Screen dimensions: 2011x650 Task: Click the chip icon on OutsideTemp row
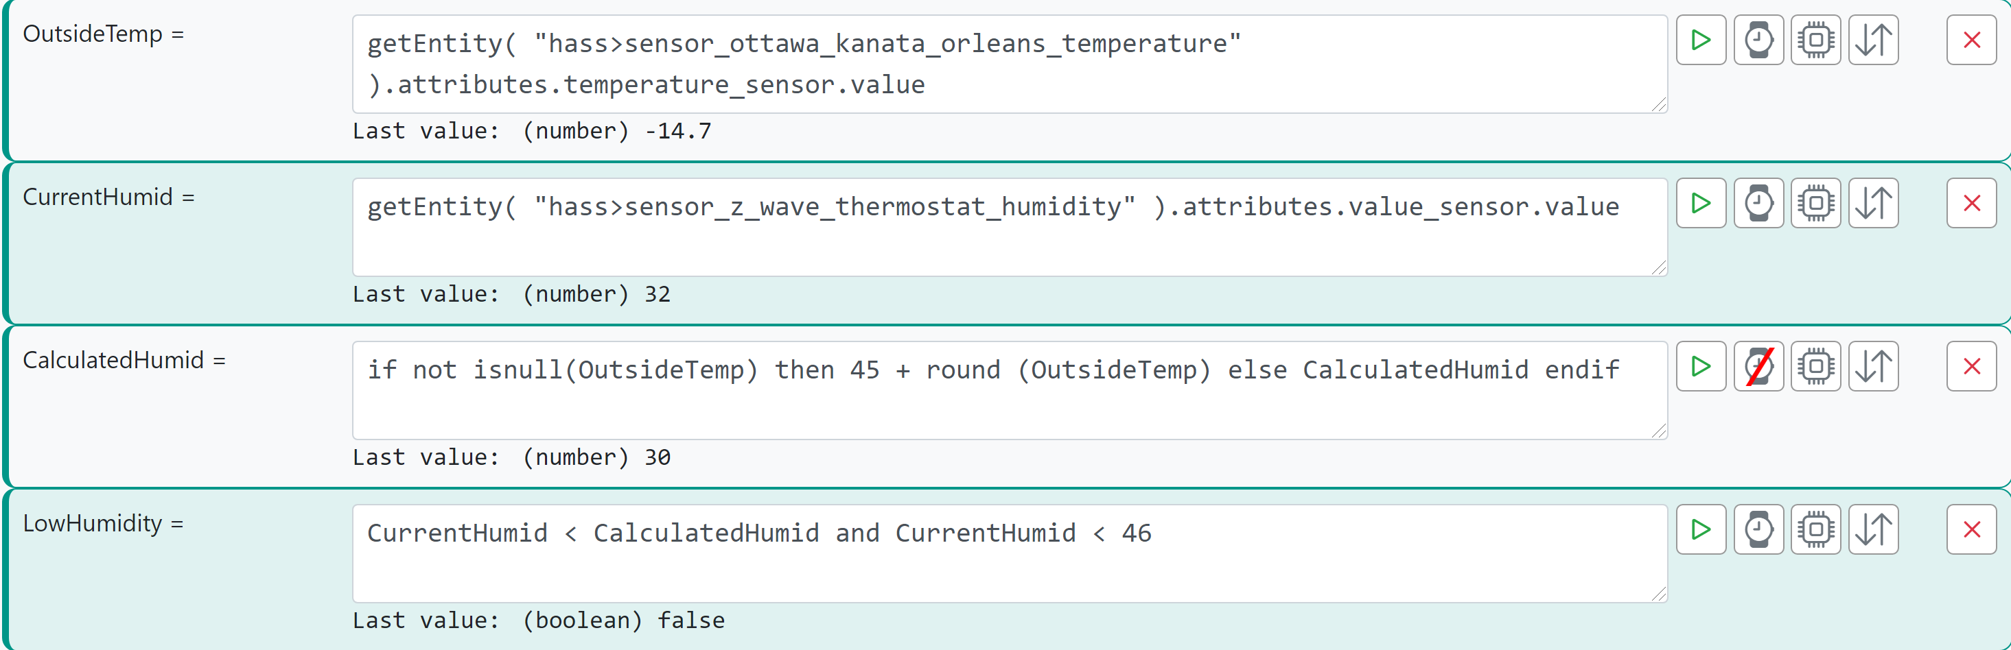[x=1816, y=40]
